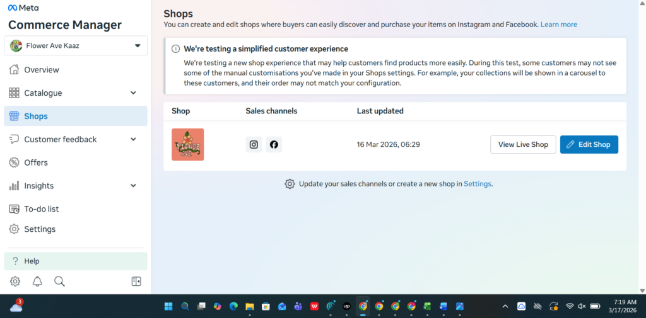Expand the Insights chevron
The image size is (646, 318).
134,186
